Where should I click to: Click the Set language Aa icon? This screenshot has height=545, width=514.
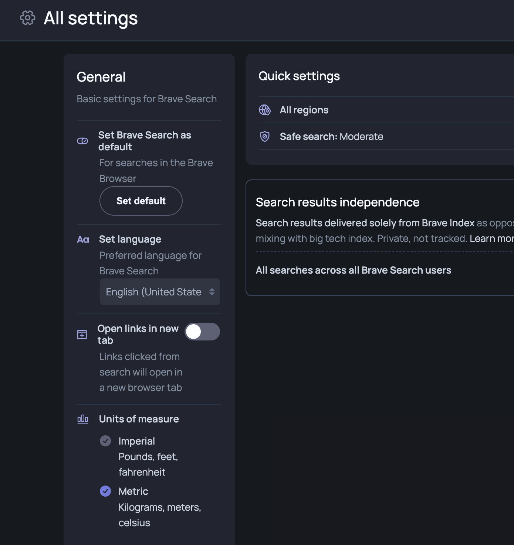tap(83, 240)
